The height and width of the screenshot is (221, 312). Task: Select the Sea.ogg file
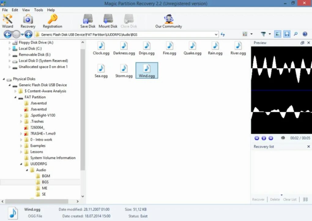pos(101,71)
